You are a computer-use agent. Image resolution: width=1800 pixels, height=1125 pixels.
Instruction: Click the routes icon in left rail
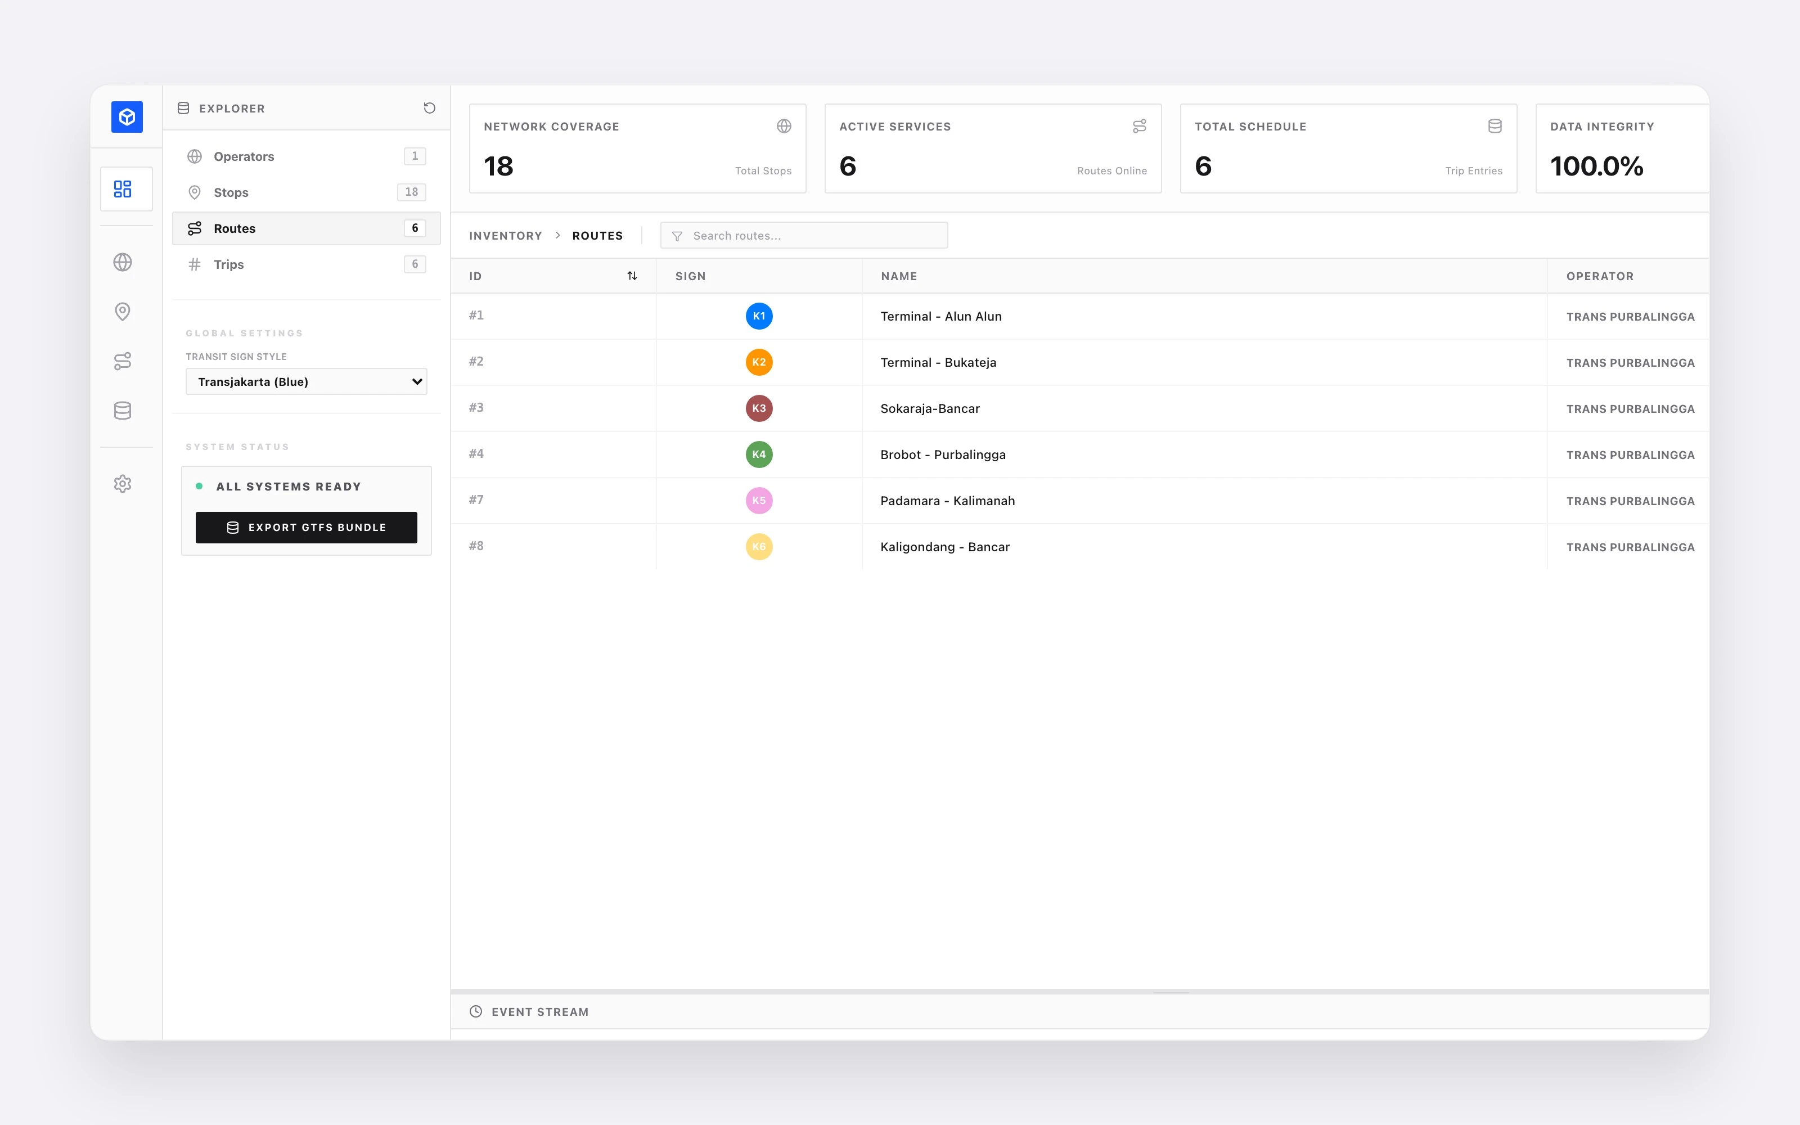pos(123,361)
